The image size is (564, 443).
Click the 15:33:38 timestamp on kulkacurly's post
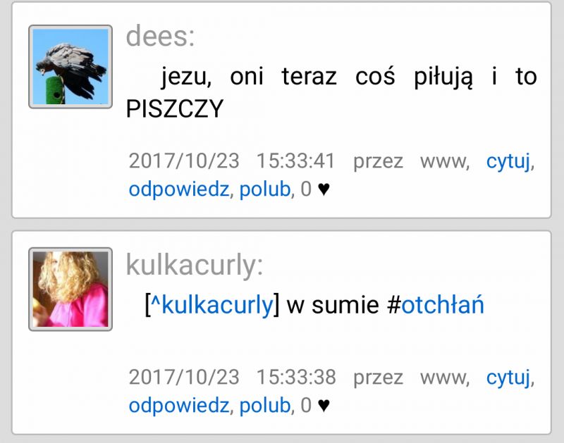(295, 377)
